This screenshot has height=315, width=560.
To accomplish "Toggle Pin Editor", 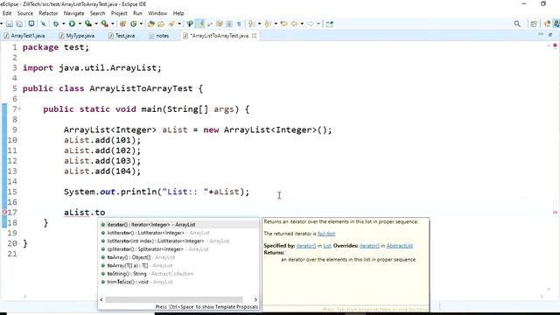I will [329, 24].
